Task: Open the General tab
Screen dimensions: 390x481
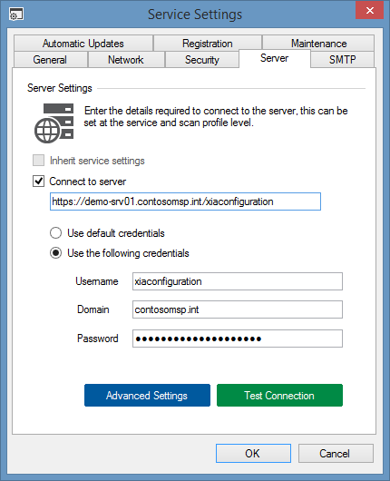Action: [x=50, y=60]
